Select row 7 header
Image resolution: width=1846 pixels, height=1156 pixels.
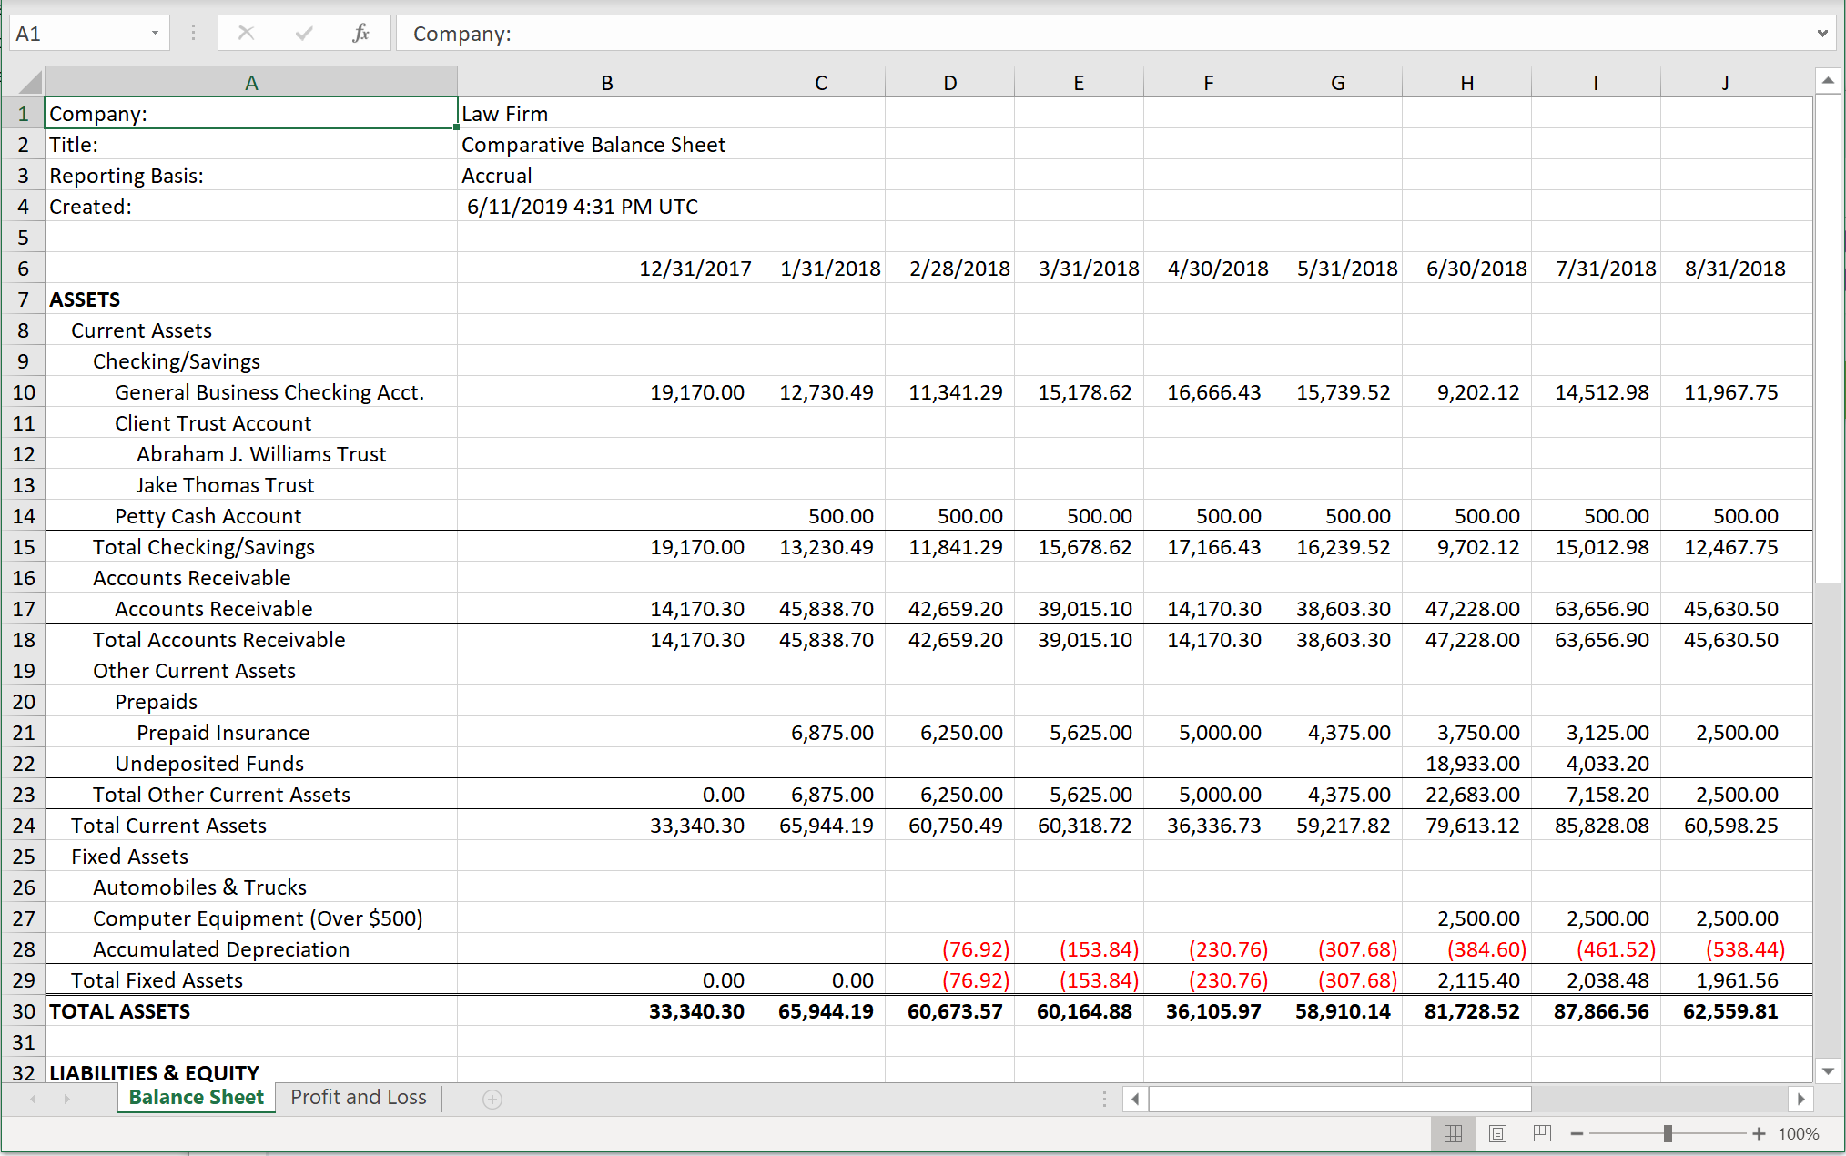tap(24, 299)
